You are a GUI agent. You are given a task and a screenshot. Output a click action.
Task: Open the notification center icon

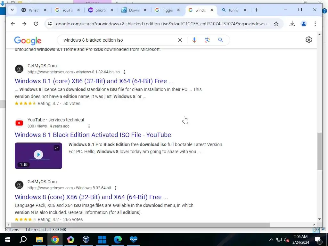pyautogui.click(x=318, y=240)
